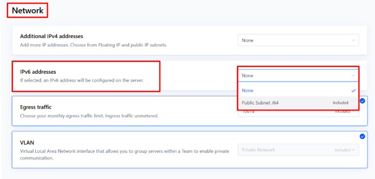Select "Public Subnet /64" option
375x179 pixels.
260,103
